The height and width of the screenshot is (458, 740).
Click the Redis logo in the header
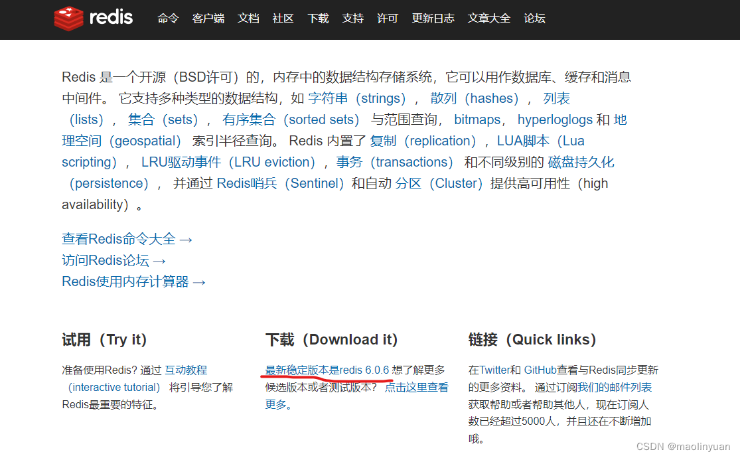point(94,18)
